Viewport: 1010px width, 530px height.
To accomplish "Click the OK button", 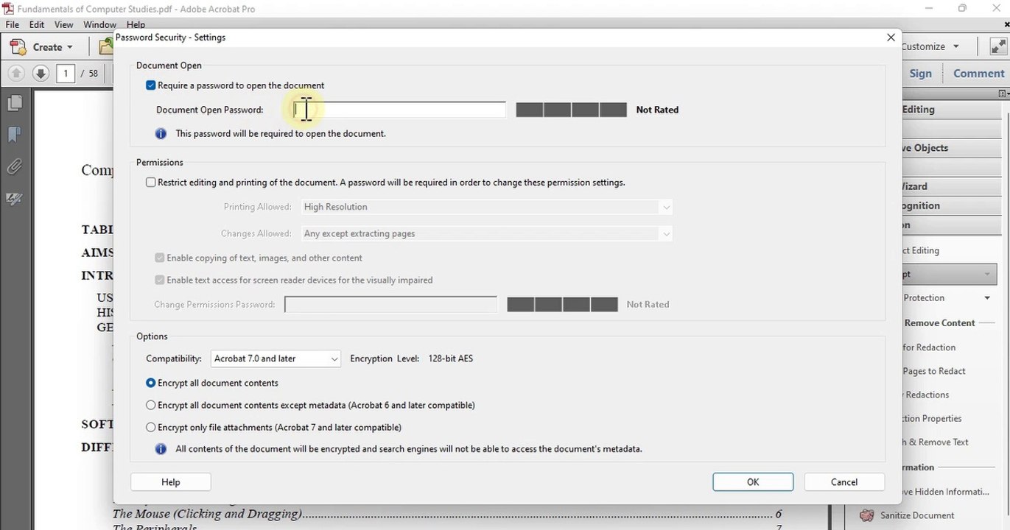I will 753,482.
